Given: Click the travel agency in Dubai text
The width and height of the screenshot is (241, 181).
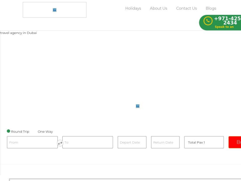Looking at the screenshot, I should (18, 33).
